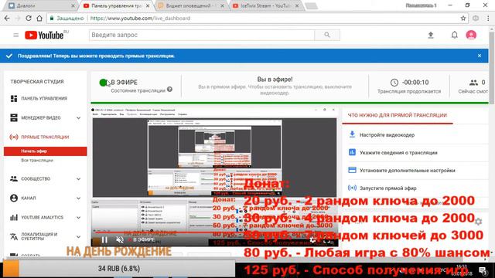Expand the Менеджер видео chevron
Screen dimensions: 495x278
pyautogui.click(x=78, y=118)
